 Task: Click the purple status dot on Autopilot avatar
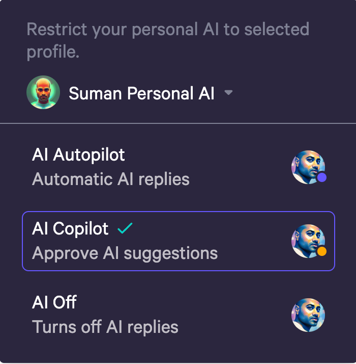click(321, 177)
